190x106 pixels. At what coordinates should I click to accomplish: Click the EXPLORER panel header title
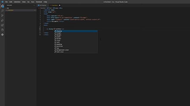pos(9,5)
